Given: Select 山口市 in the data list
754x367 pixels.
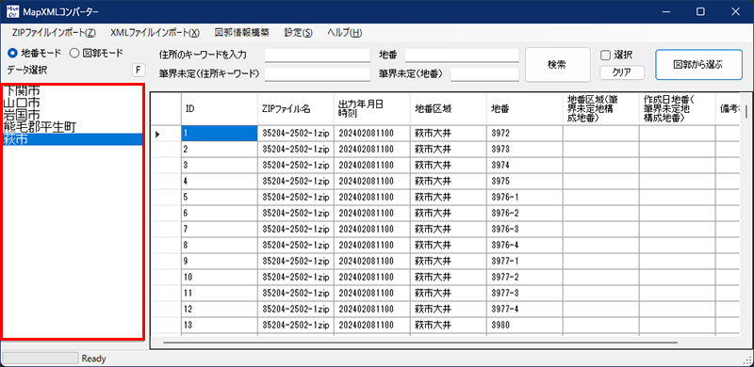Looking at the screenshot, I should click(x=73, y=103).
